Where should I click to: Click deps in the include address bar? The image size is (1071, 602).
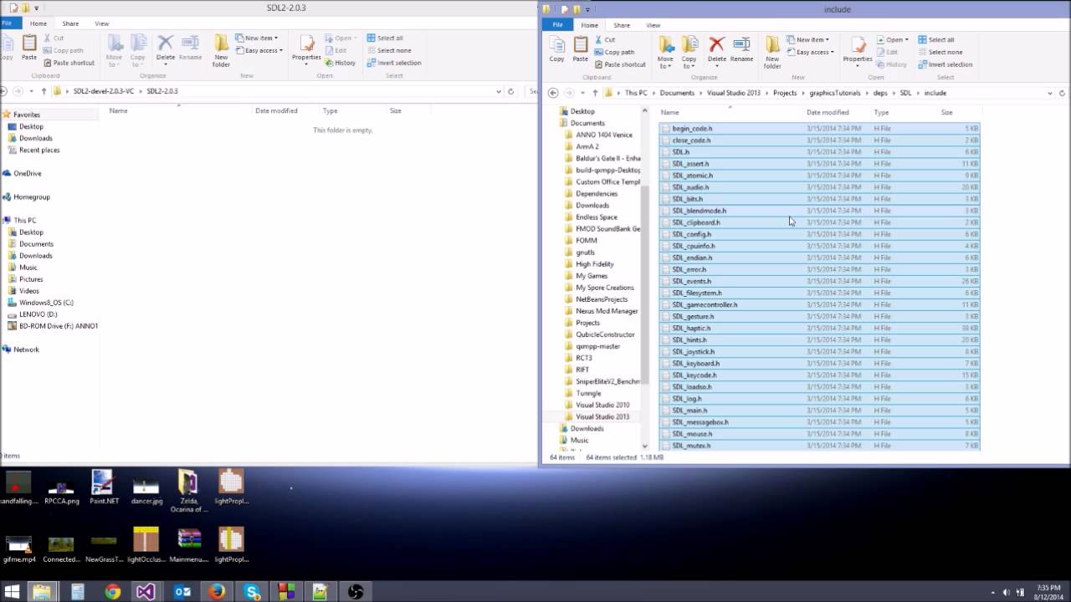(880, 93)
